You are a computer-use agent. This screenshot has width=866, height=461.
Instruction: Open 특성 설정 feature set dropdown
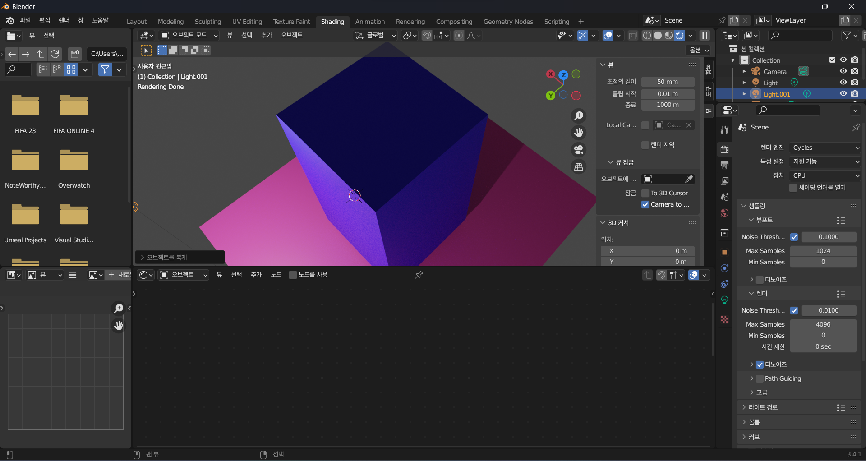click(825, 161)
